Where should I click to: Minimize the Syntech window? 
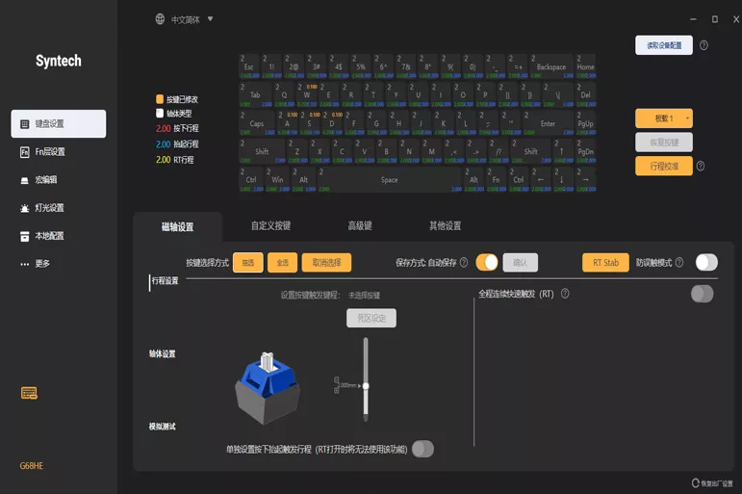(693, 19)
